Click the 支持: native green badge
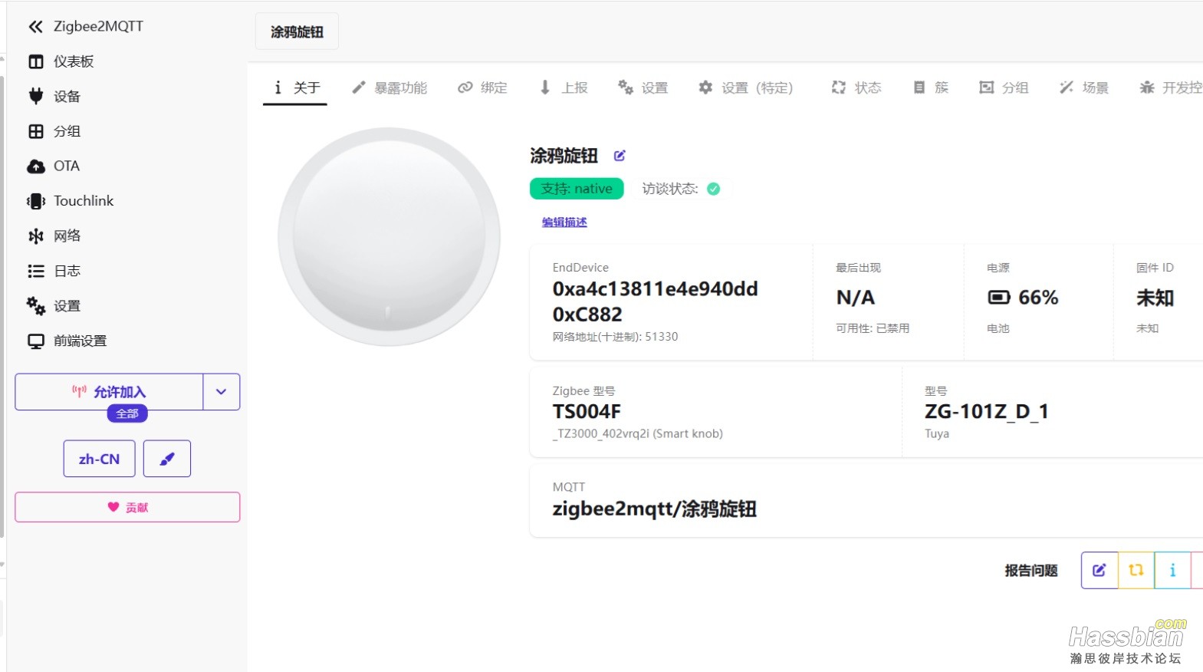The width and height of the screenshot is (1203, 672). click(577, 189)
